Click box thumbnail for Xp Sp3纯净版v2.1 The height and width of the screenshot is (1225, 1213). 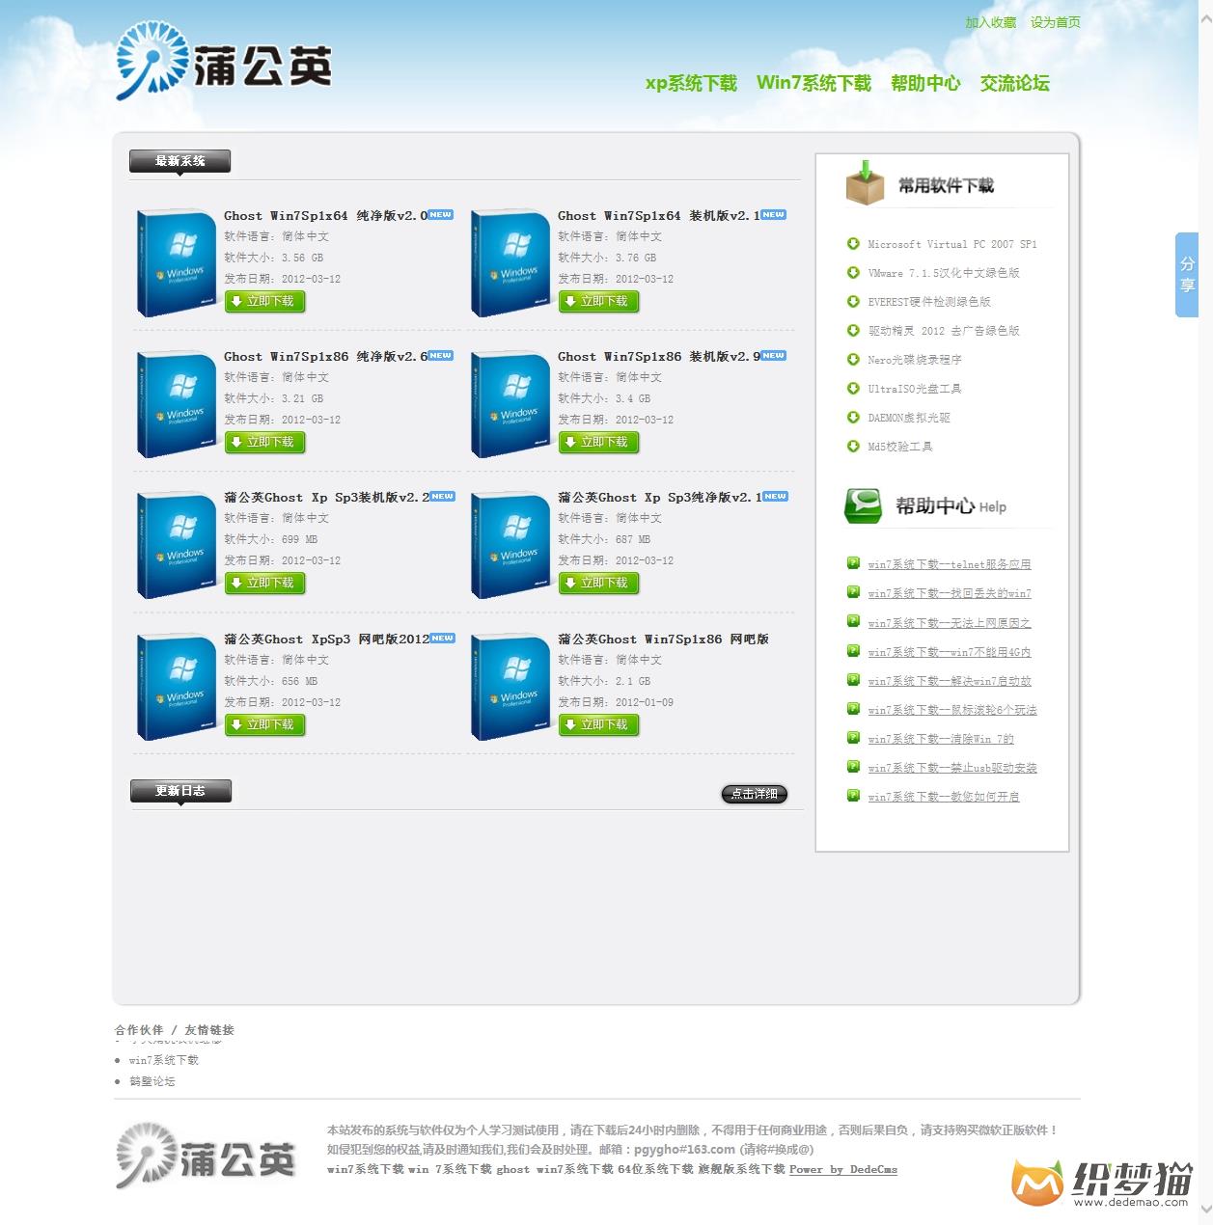tap(510, 545)
